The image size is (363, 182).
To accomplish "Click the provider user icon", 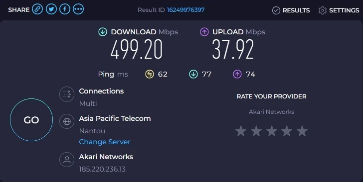I will click(67, 160).
